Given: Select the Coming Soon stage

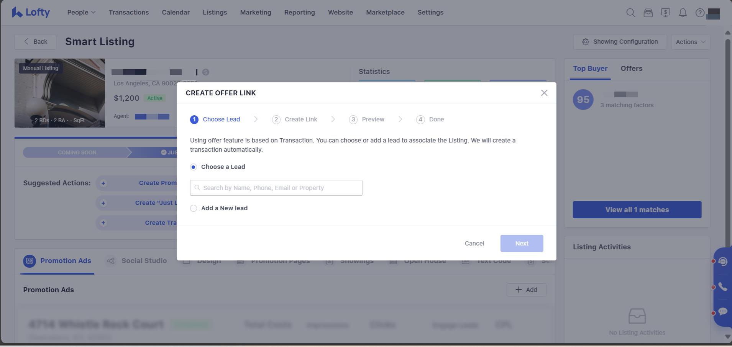Looking at the screenshot, I should (77, 152).
